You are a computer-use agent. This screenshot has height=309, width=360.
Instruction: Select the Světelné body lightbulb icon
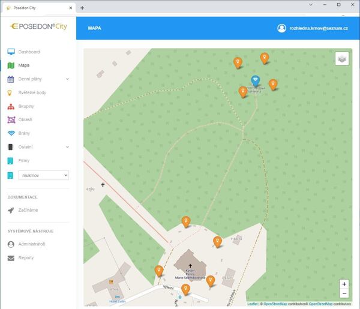[x=11, y=93]
